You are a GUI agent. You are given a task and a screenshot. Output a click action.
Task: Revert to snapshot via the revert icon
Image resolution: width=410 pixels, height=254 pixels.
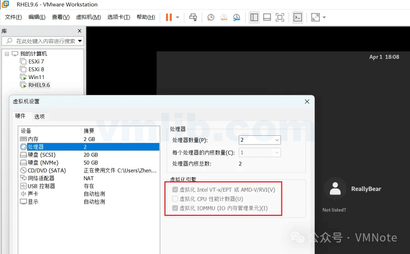tap(224, 17)
